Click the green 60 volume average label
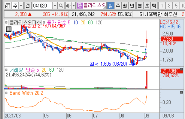 (52, 70)
